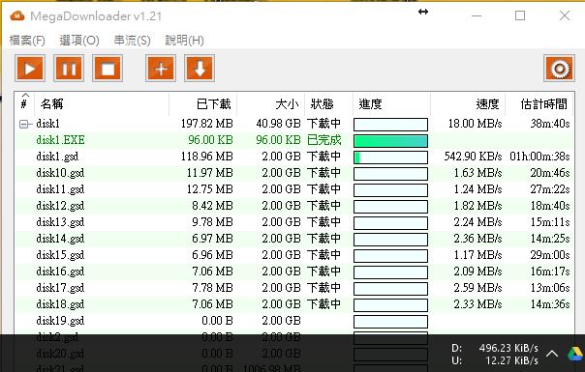Show hidden tray icons with the chevron

(x=552, y=354)
